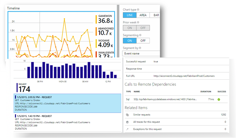The height and width of the screenshot is (138, 236).
Task: Click the Similar requests icon
Action: click(127, 115)
